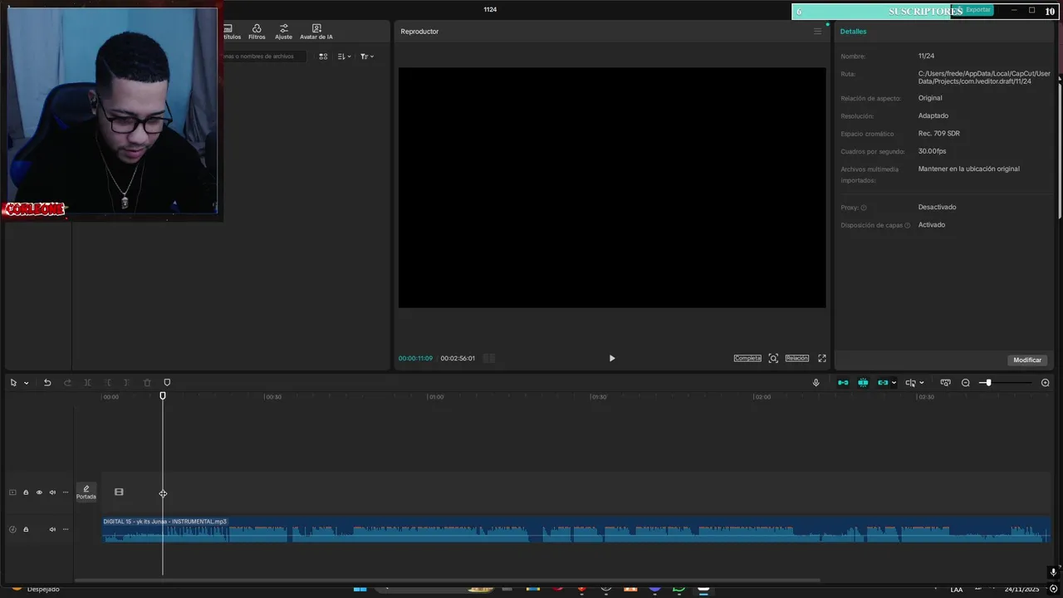
Task: Adjust the timeline zoom slider handle
Action: [987, 383]
